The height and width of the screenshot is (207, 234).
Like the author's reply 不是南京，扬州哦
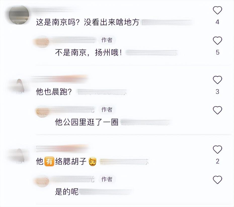pos(217,41)
